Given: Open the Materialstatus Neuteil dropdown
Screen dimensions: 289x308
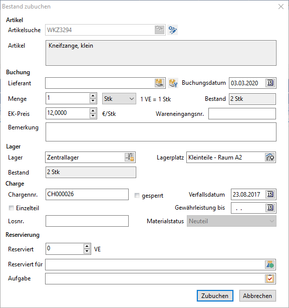Looking at the screenshot, I should [231, 221].
